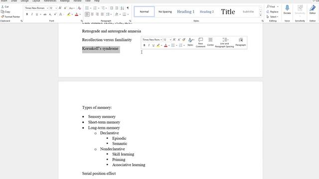Open Paragraph settings from mini toolbar

[240, 42]
